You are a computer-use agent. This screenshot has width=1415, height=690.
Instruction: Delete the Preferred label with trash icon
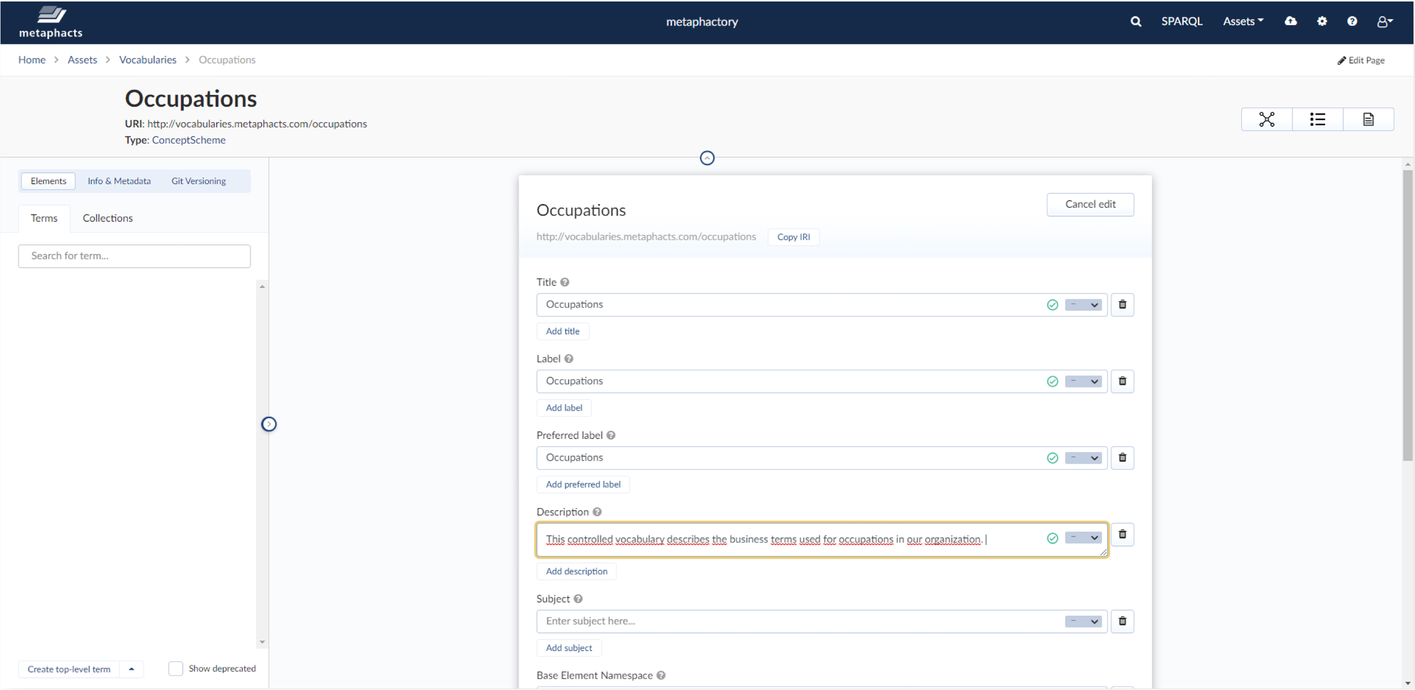click(1122, 458)
